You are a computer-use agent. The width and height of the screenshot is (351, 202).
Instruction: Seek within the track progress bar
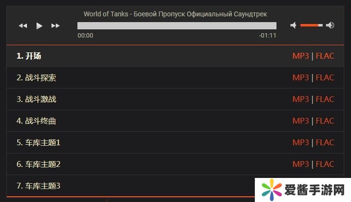176,25
